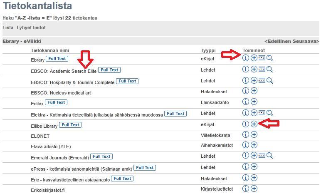Open Elektra - Kotimaisia tieteellisiä julkaisuja link
The height and width of the screenshot is (196, 326).
pos(96,115)
